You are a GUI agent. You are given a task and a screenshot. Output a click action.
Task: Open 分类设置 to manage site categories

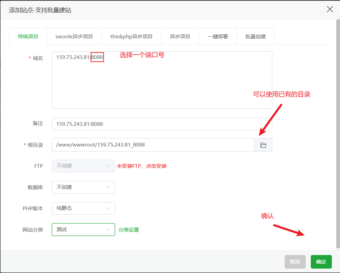(x=129, y=230)
